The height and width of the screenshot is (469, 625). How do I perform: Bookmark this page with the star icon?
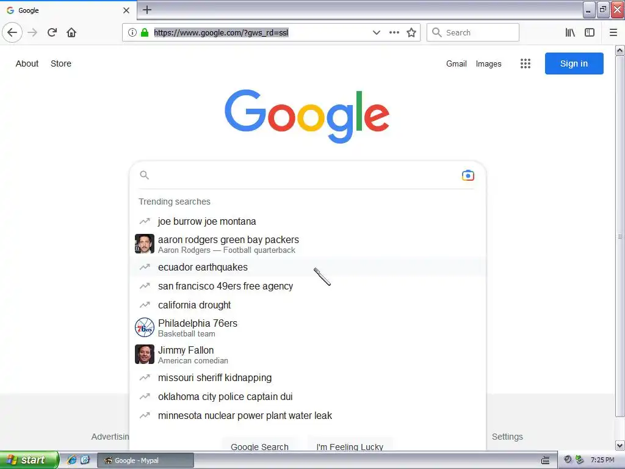point(411,32)
